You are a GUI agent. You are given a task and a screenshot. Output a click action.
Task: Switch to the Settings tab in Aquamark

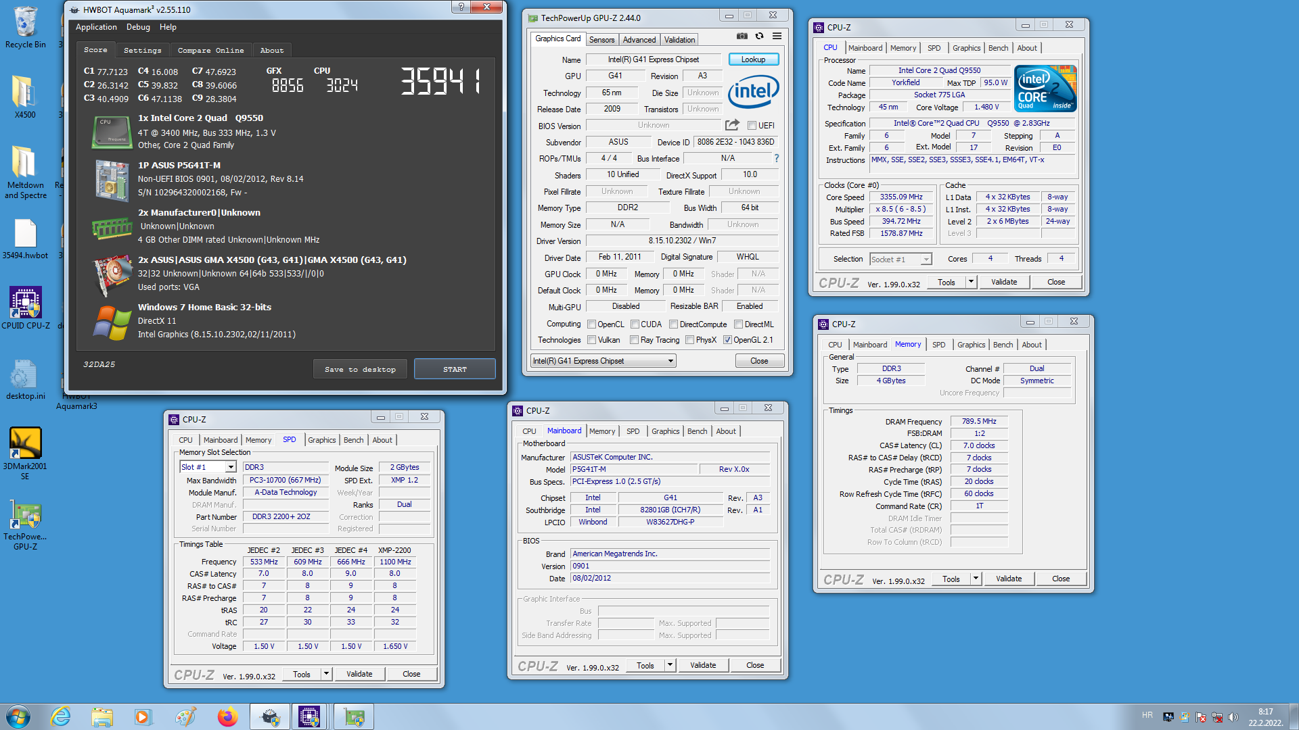(x=142, y=50)
